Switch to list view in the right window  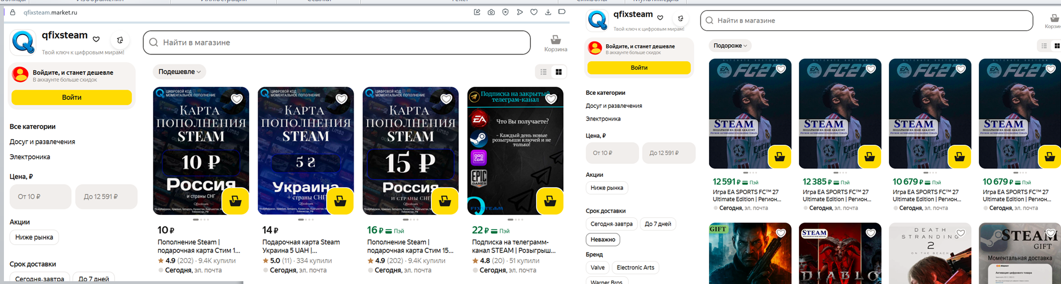click(x=1044, y=45)
